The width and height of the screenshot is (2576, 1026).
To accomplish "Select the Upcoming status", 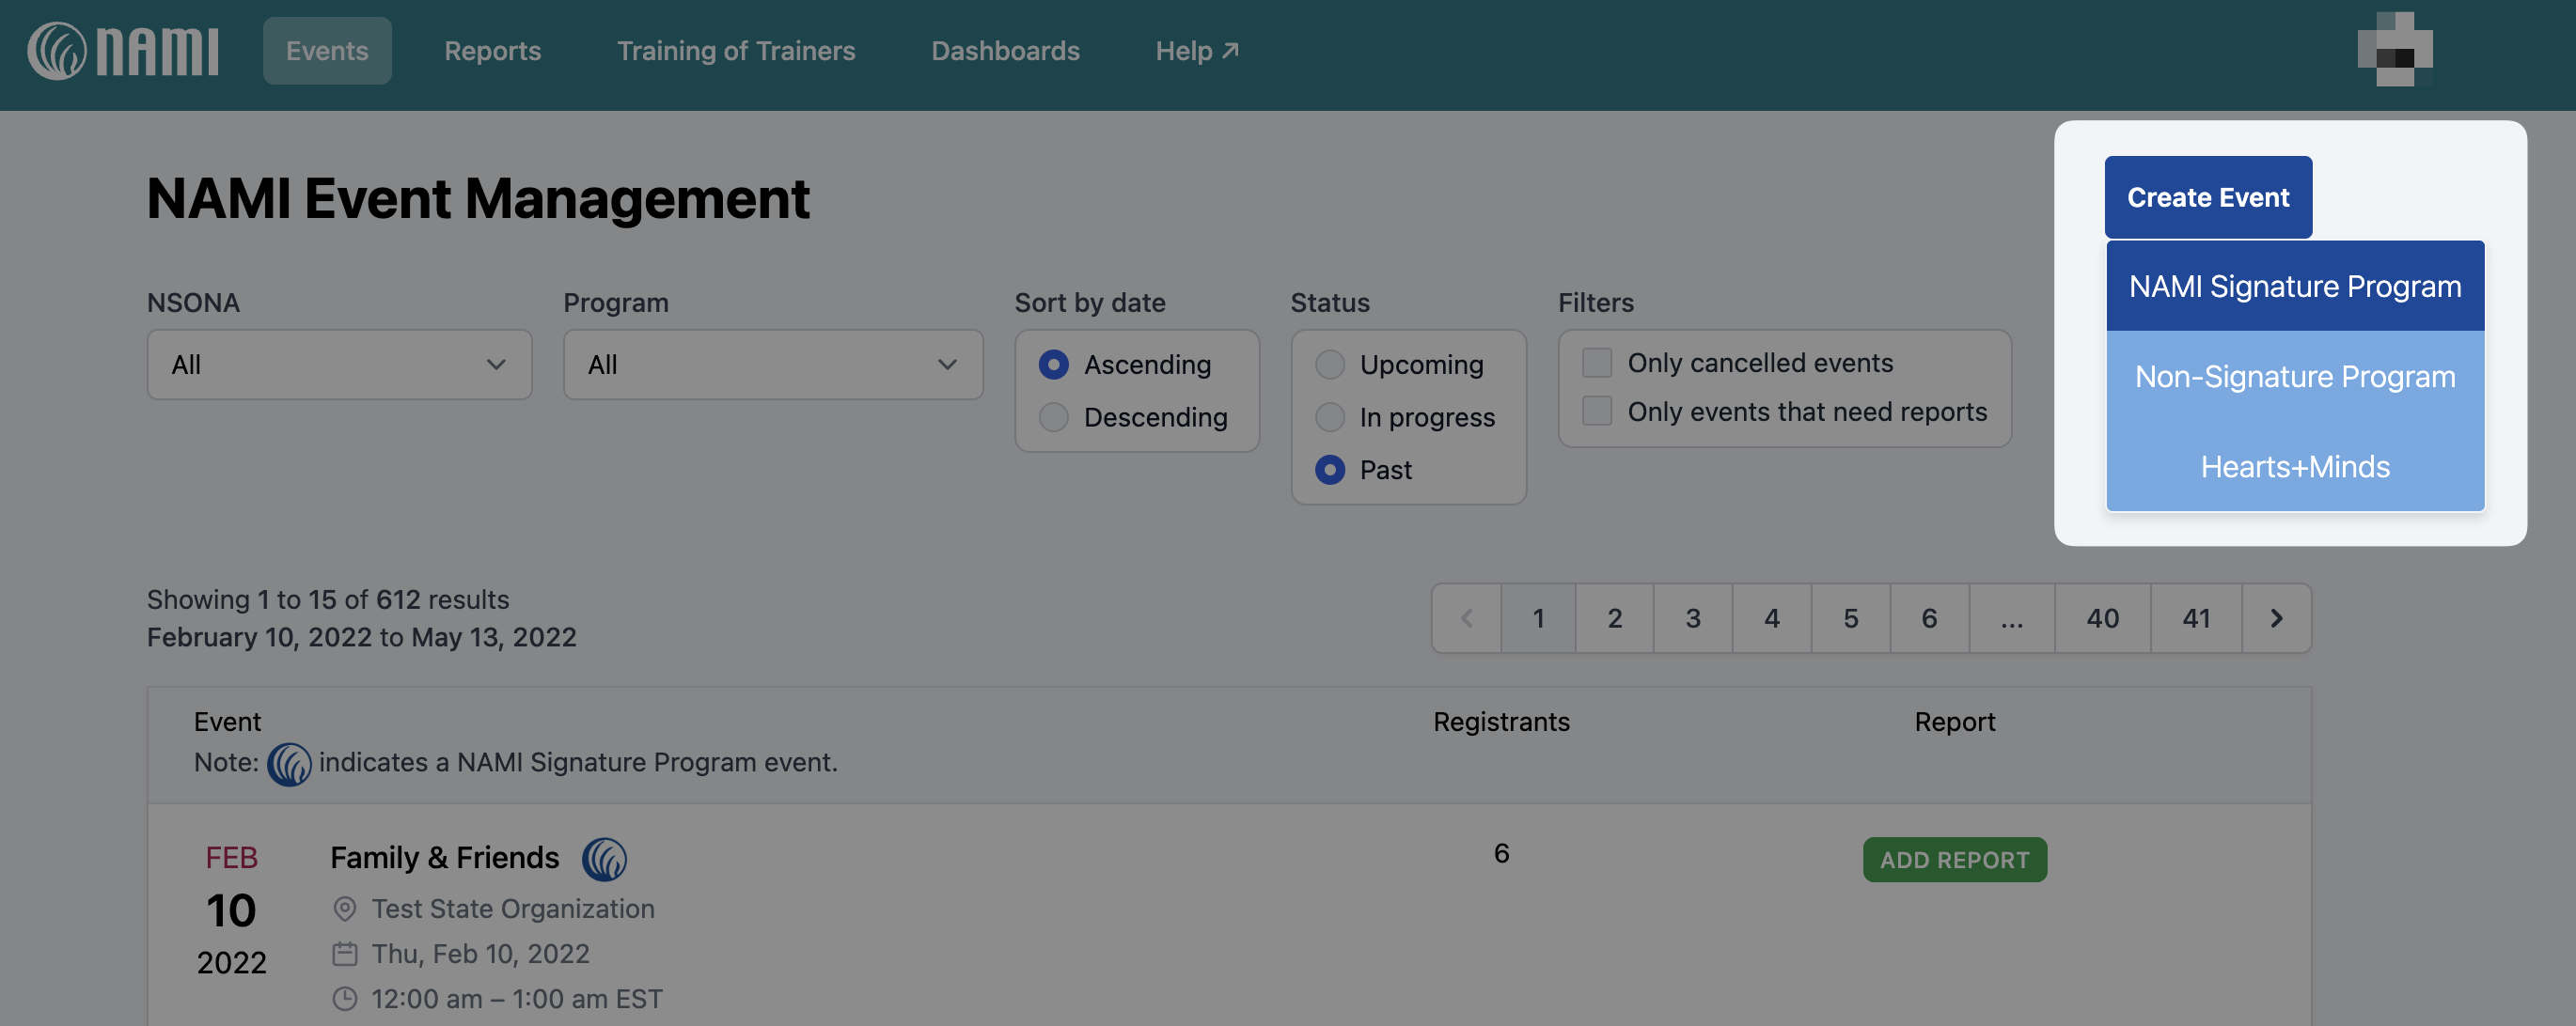I will (x=1329, y=365).
